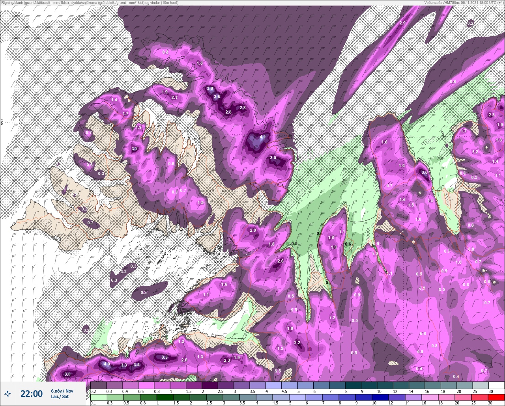
Task: Click the 3.6 precipitation value on the map
Action: click(x=425, y=172)
